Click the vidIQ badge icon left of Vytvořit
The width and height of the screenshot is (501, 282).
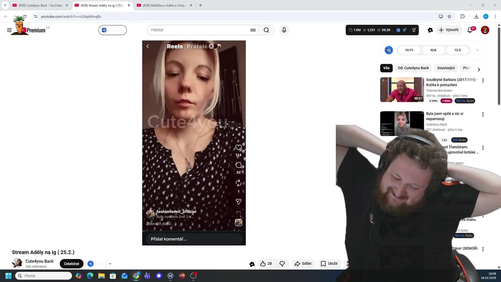tap(430, 30)
